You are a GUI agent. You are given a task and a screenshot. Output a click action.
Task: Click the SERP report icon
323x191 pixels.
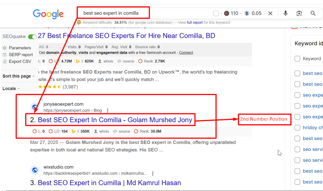pyautogui.click(x=4, y=55)
